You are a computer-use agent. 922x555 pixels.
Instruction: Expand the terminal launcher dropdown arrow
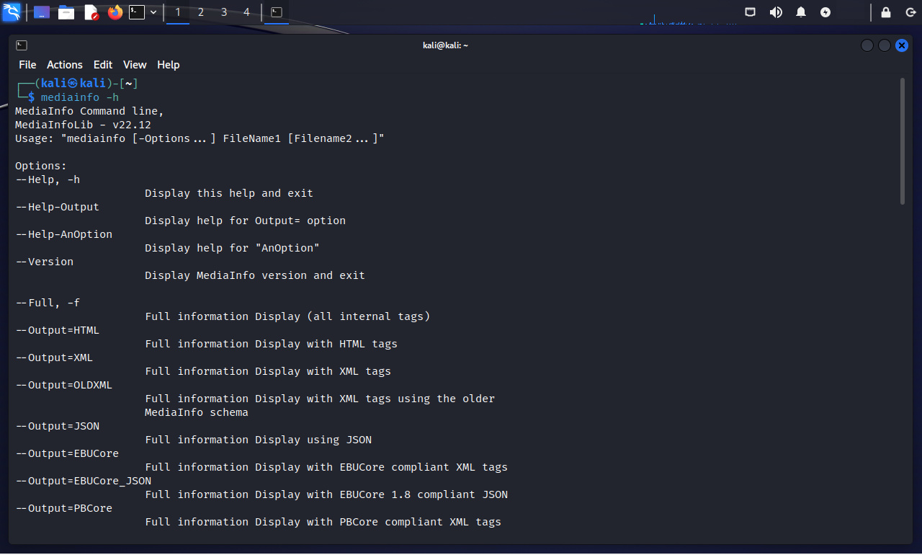pos(153,12)
